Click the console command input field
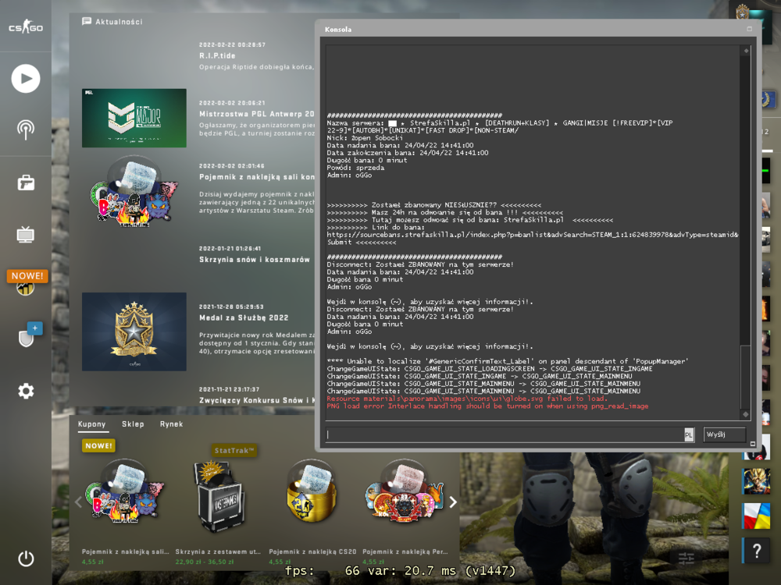The height and width of the screenshot is (585, 781). click(505, 434)
